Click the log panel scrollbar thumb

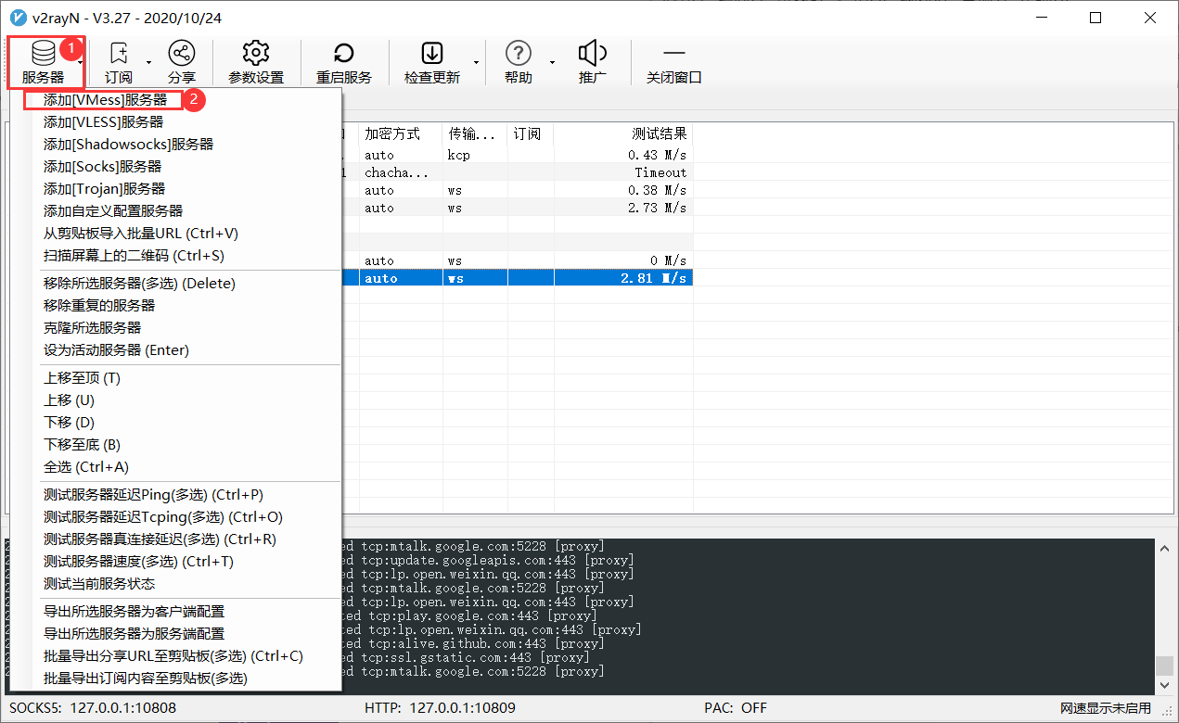point(1163,666)
